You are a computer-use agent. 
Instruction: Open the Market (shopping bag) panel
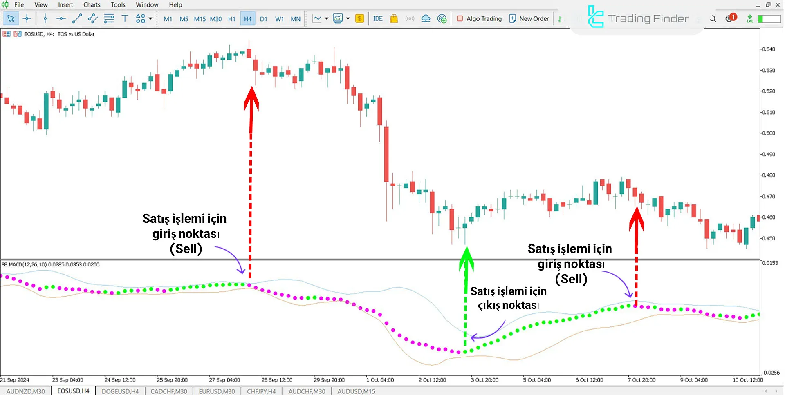pos(394,18)
